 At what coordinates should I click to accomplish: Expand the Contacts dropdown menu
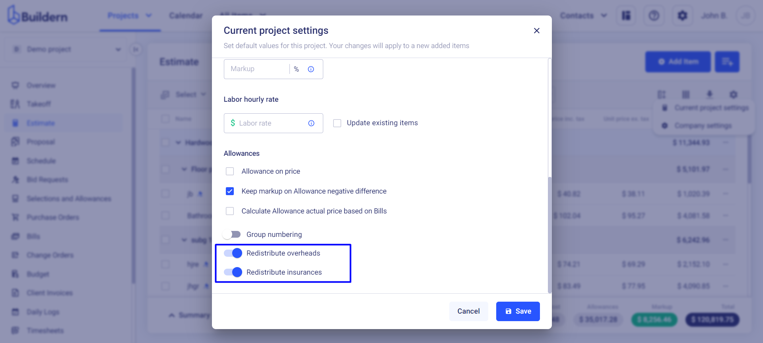click(583, 16)
